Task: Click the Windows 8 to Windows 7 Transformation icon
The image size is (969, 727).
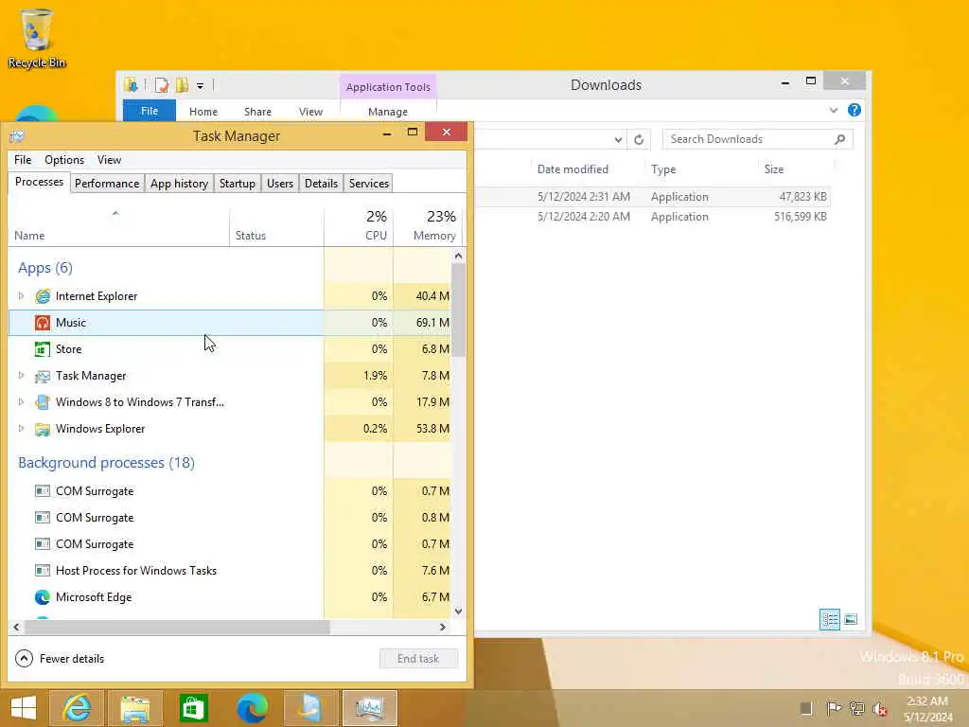Action: tap(42, 402)
